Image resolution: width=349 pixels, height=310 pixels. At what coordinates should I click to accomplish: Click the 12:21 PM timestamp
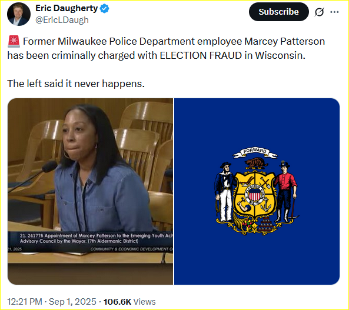25,302
